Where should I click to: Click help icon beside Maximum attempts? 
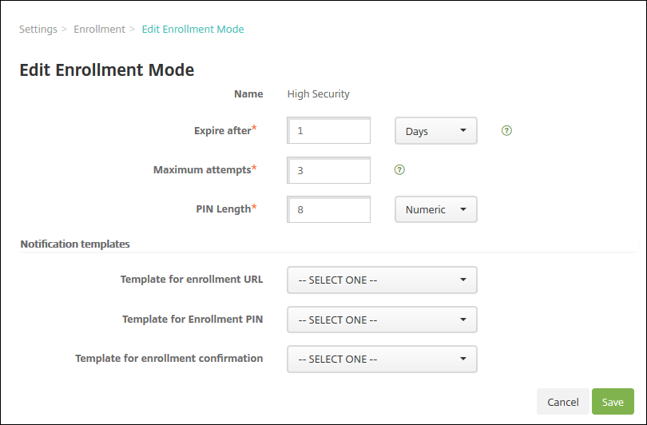[399, 169]
